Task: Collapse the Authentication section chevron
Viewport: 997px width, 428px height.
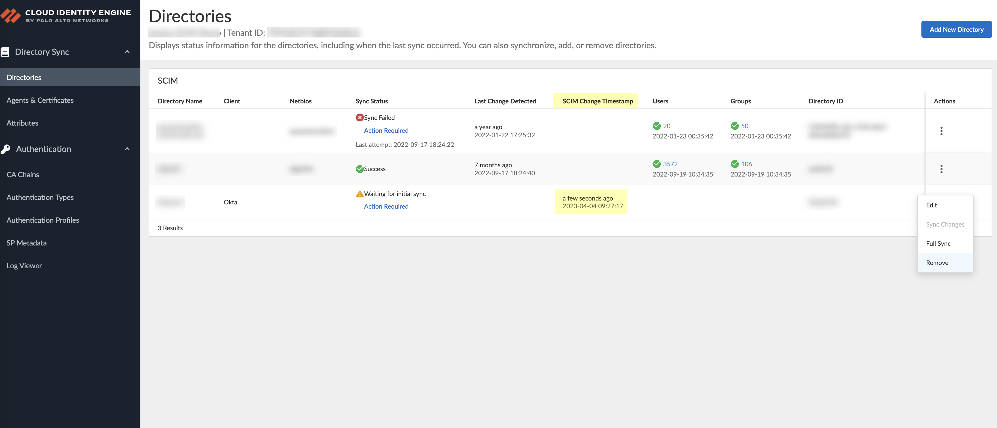Action: coord(127,149)
